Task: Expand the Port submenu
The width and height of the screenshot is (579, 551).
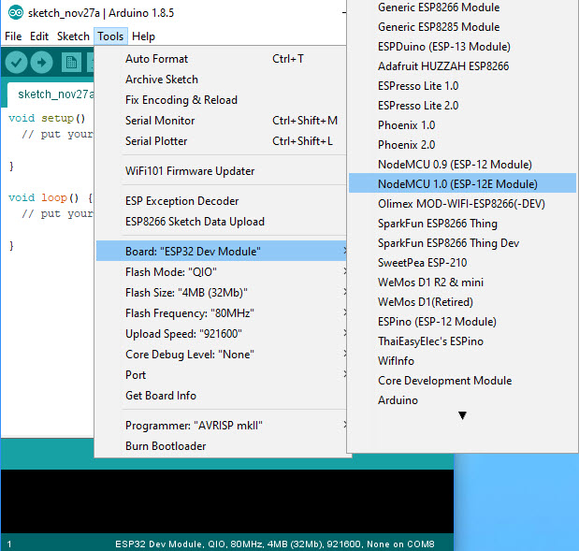Action: [221, 375]
